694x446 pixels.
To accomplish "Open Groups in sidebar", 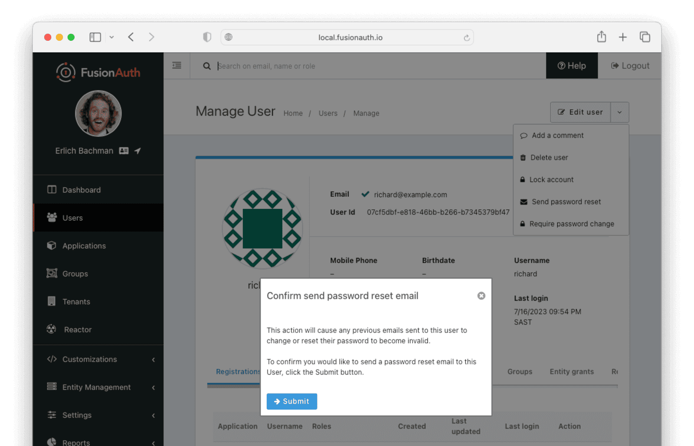I will coord(98,273).
